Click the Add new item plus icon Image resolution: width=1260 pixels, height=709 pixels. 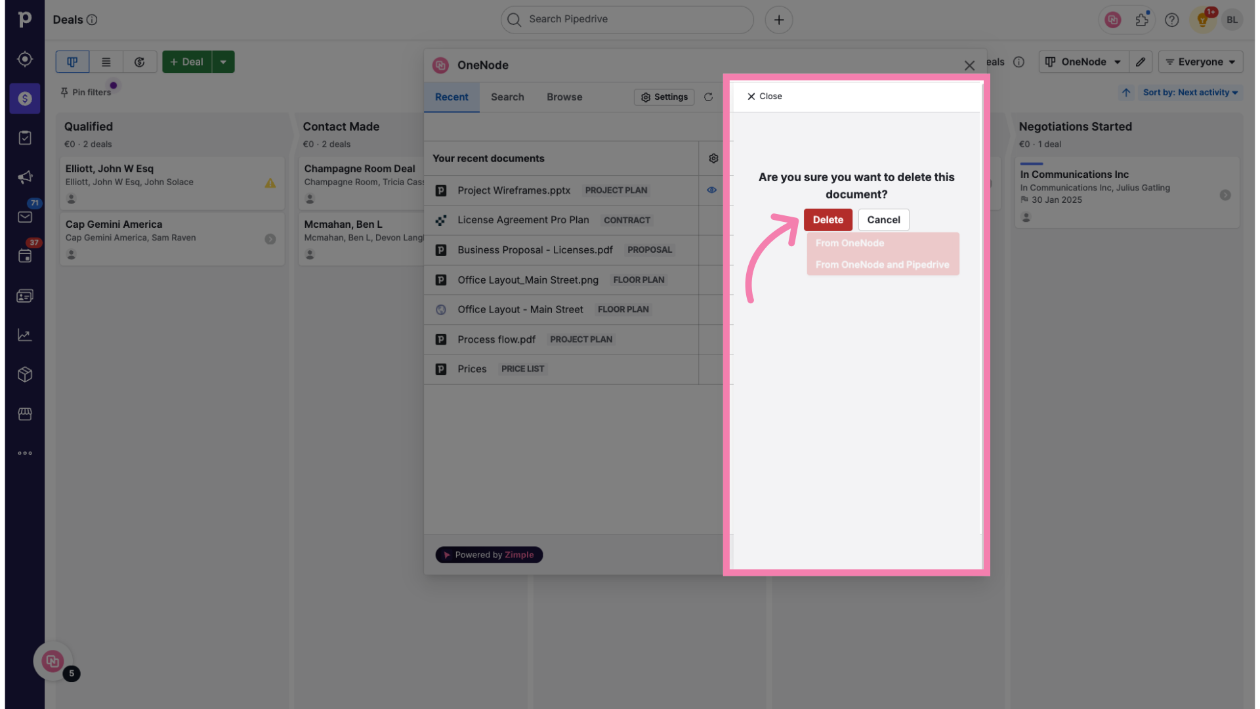[x=778, y=20]
